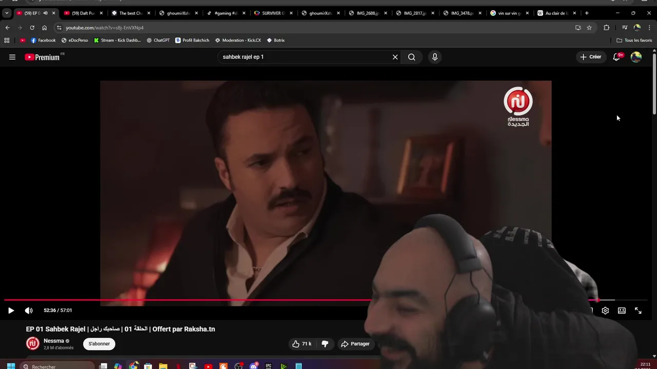This screenshot has height=369, width=657.
Task: Reload the current page
Action: [32, 28]
